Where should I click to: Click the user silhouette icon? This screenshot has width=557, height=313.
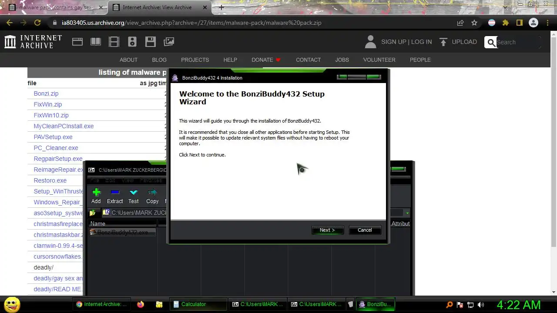click(x=370, y=42)
